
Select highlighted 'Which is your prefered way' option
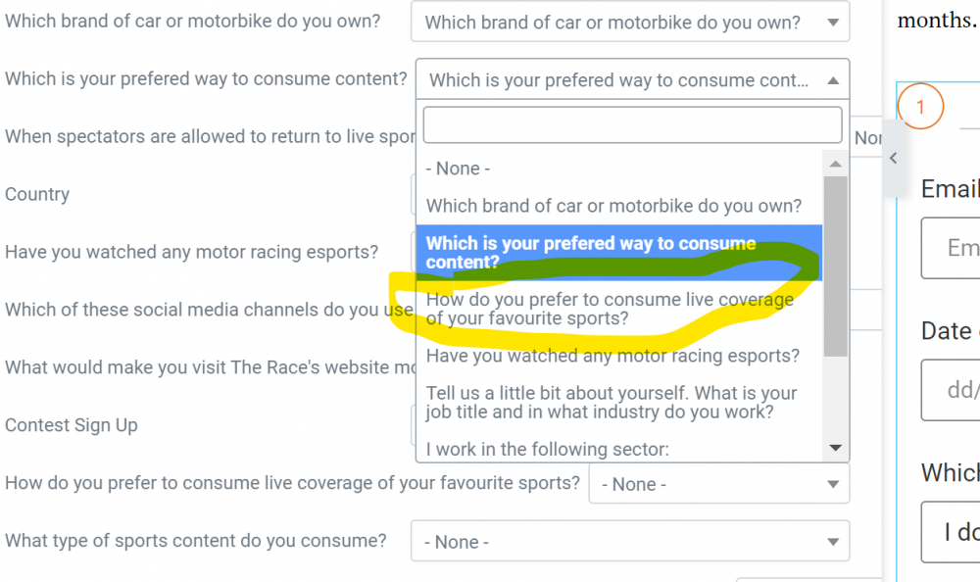[x=619, y=253]
